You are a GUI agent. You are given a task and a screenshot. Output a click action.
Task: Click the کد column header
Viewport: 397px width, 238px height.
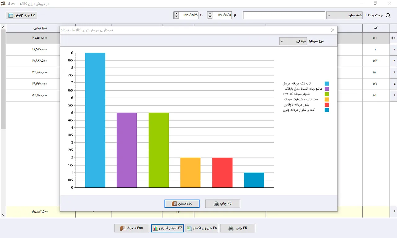tap(376, 28)
